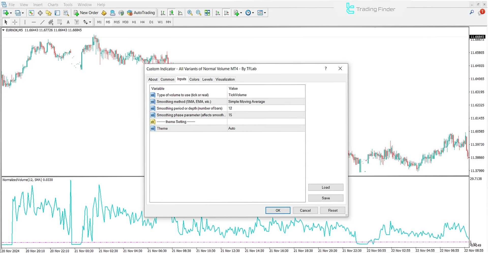Switch to the Colors tab
Image resolution: width=488 pixels, height=253 pixels.
(x=194, y=79)
